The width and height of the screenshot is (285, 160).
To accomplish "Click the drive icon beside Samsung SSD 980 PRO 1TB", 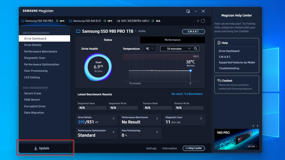I will [x=78, y=31].
